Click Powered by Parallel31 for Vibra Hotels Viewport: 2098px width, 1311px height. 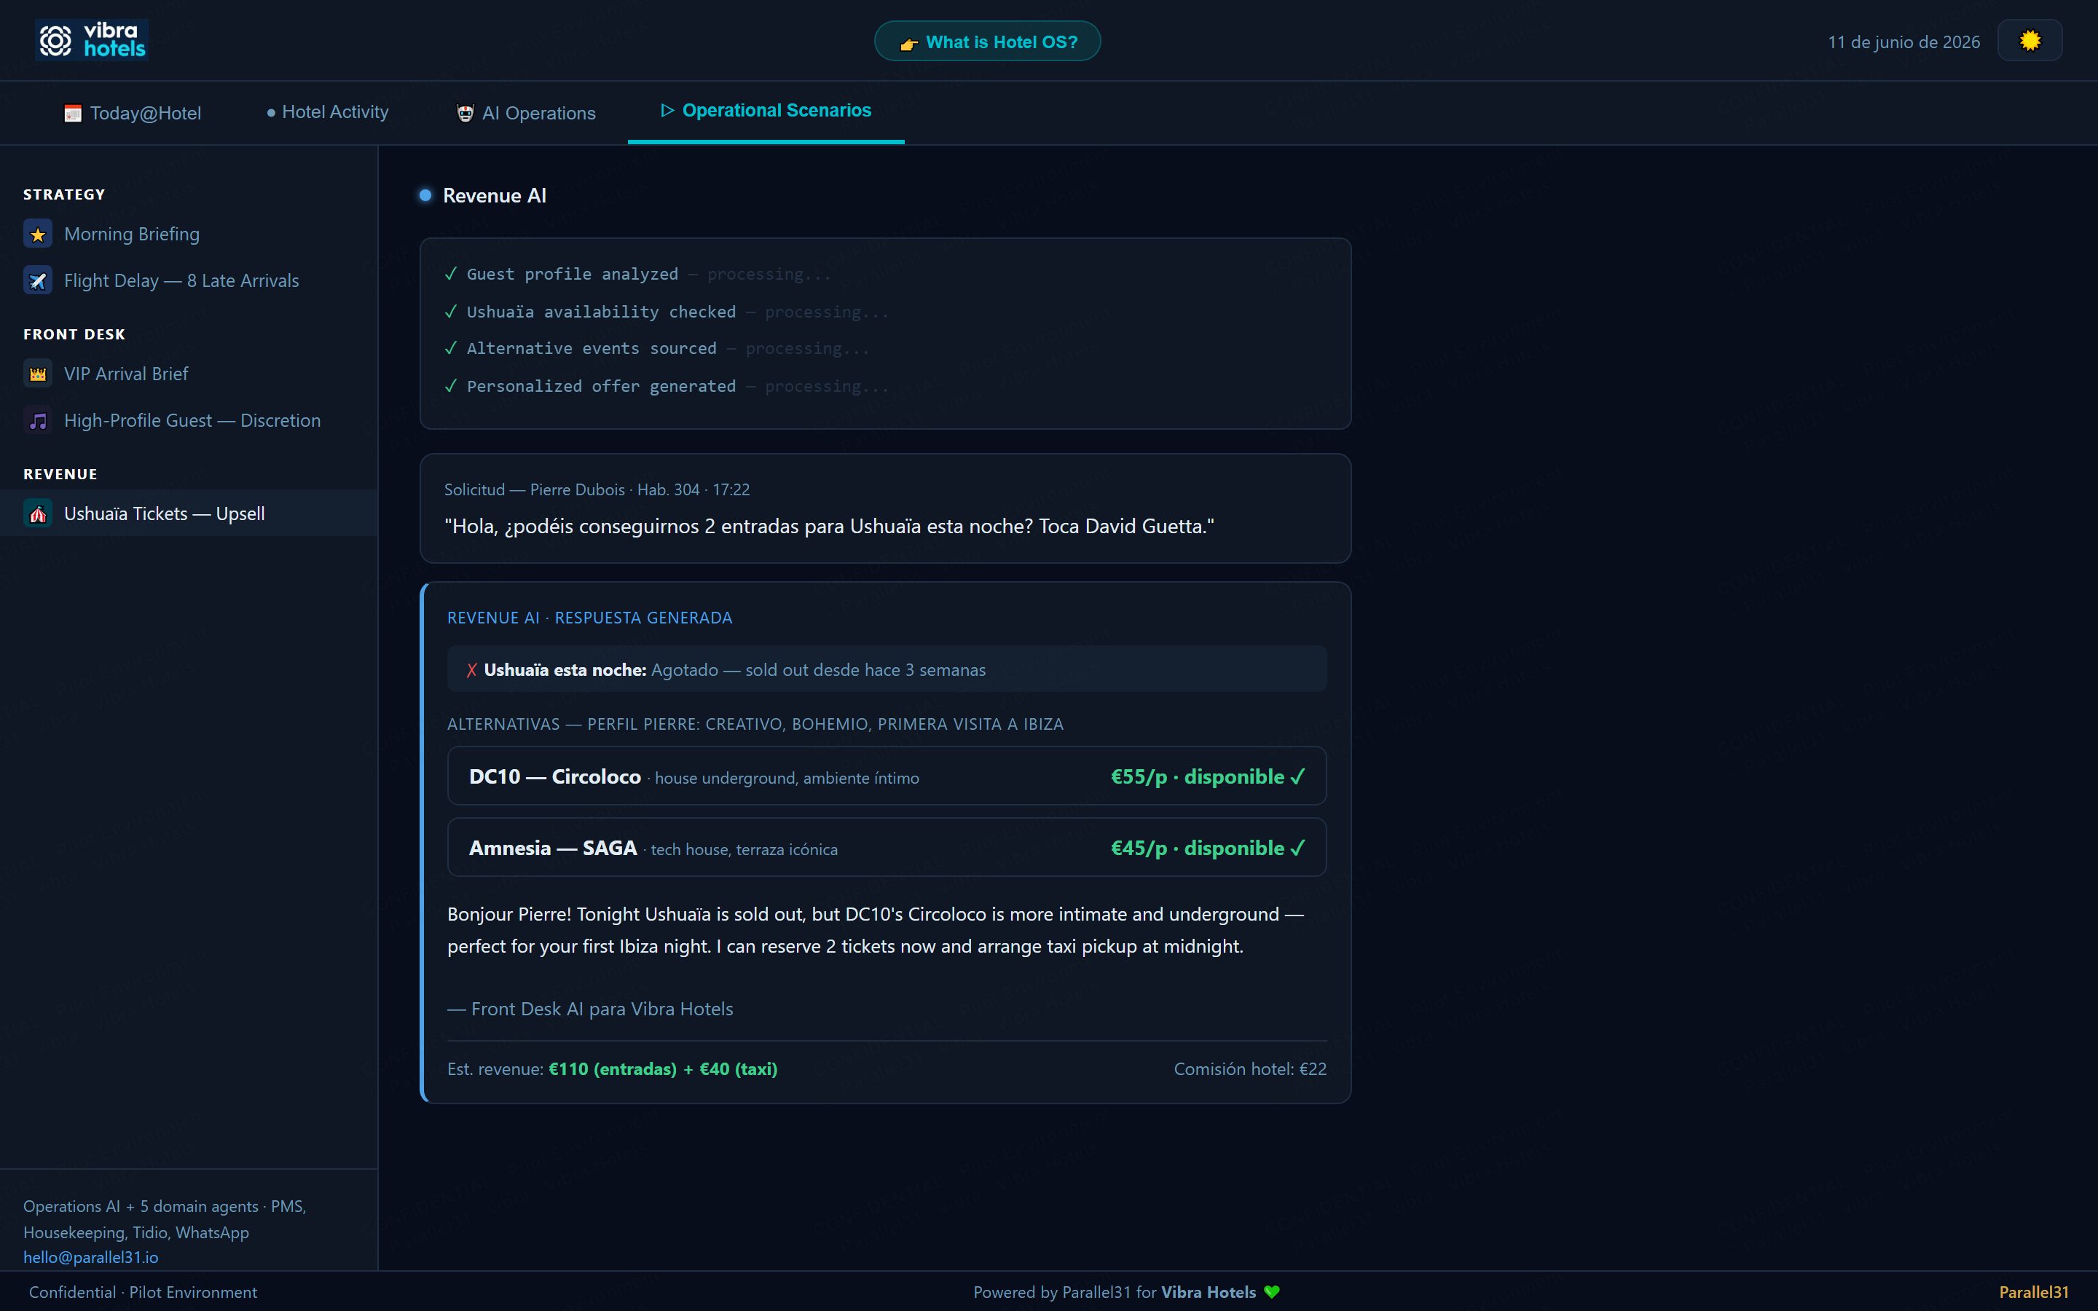(1115, 1292)
